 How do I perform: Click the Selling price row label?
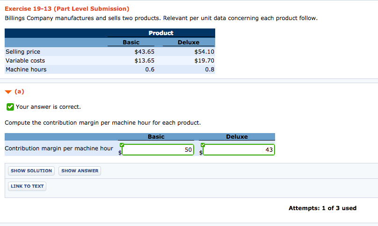pos(23,52)
